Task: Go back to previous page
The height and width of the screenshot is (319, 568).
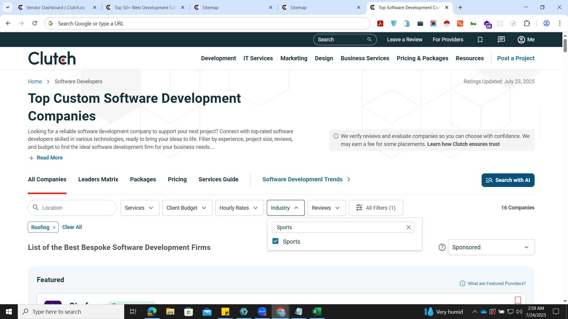Action: (8, 23)
